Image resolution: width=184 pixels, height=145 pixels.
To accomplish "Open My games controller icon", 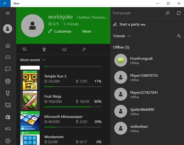I will tap(8, 57).
